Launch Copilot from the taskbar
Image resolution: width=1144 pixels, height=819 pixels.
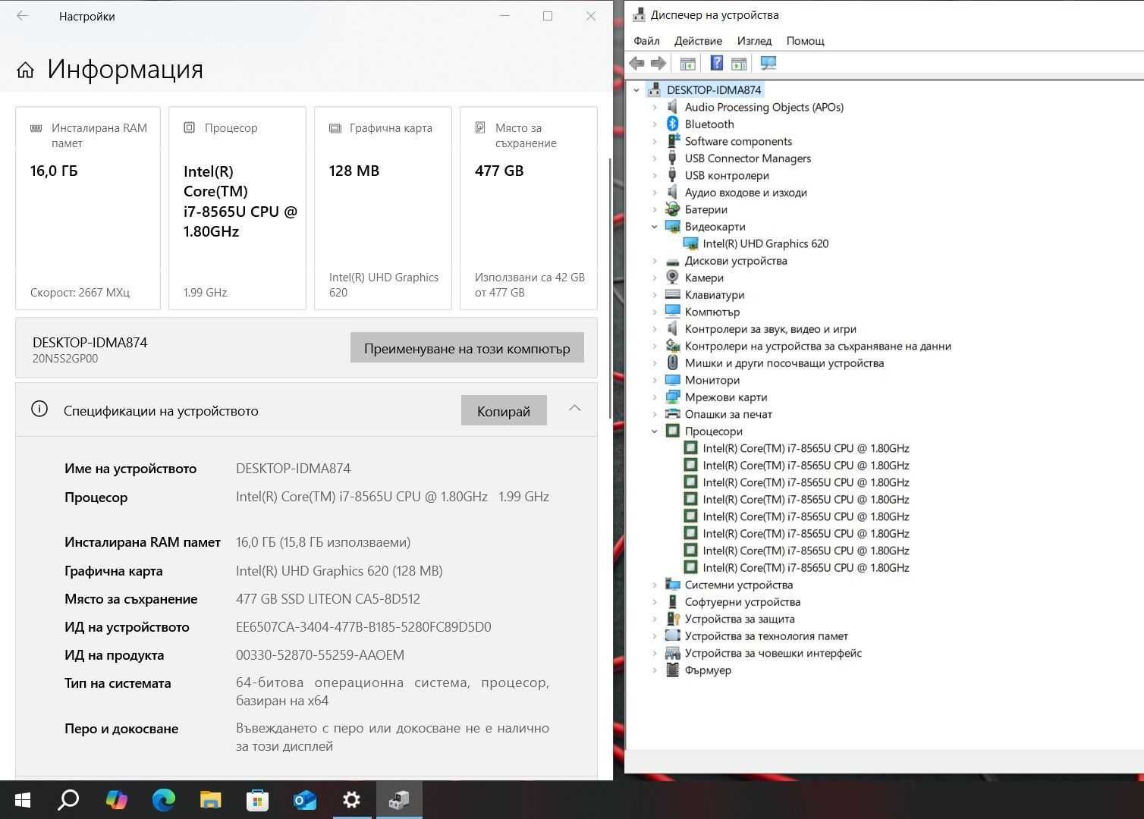[x=116, y=799]
